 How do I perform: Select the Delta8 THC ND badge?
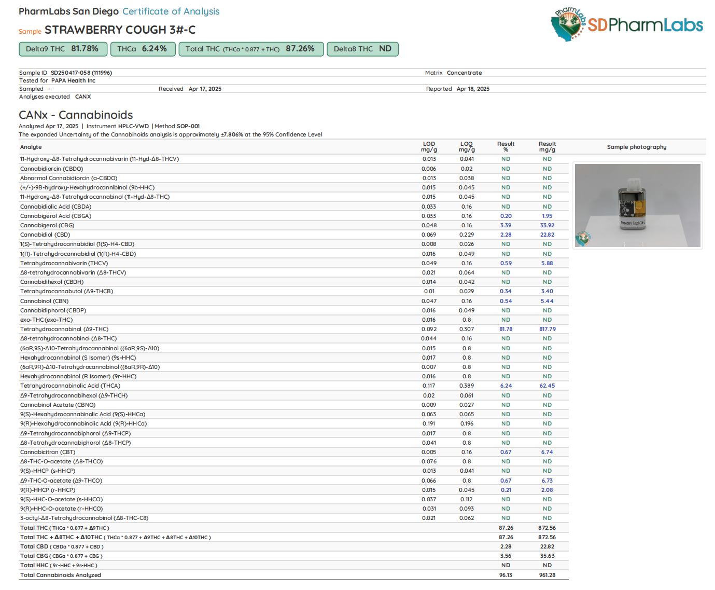[x=362, y=49]
